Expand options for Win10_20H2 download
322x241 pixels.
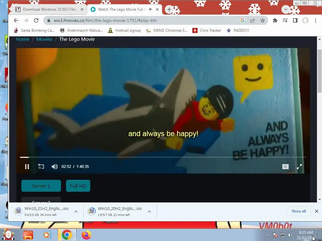[x=149, y=212]
